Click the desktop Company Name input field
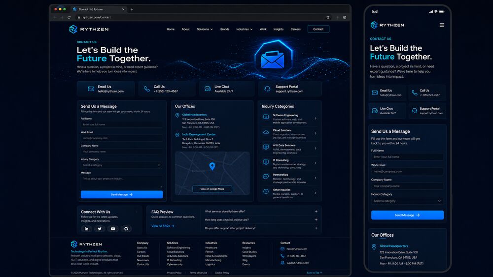 tap(122, 152)
